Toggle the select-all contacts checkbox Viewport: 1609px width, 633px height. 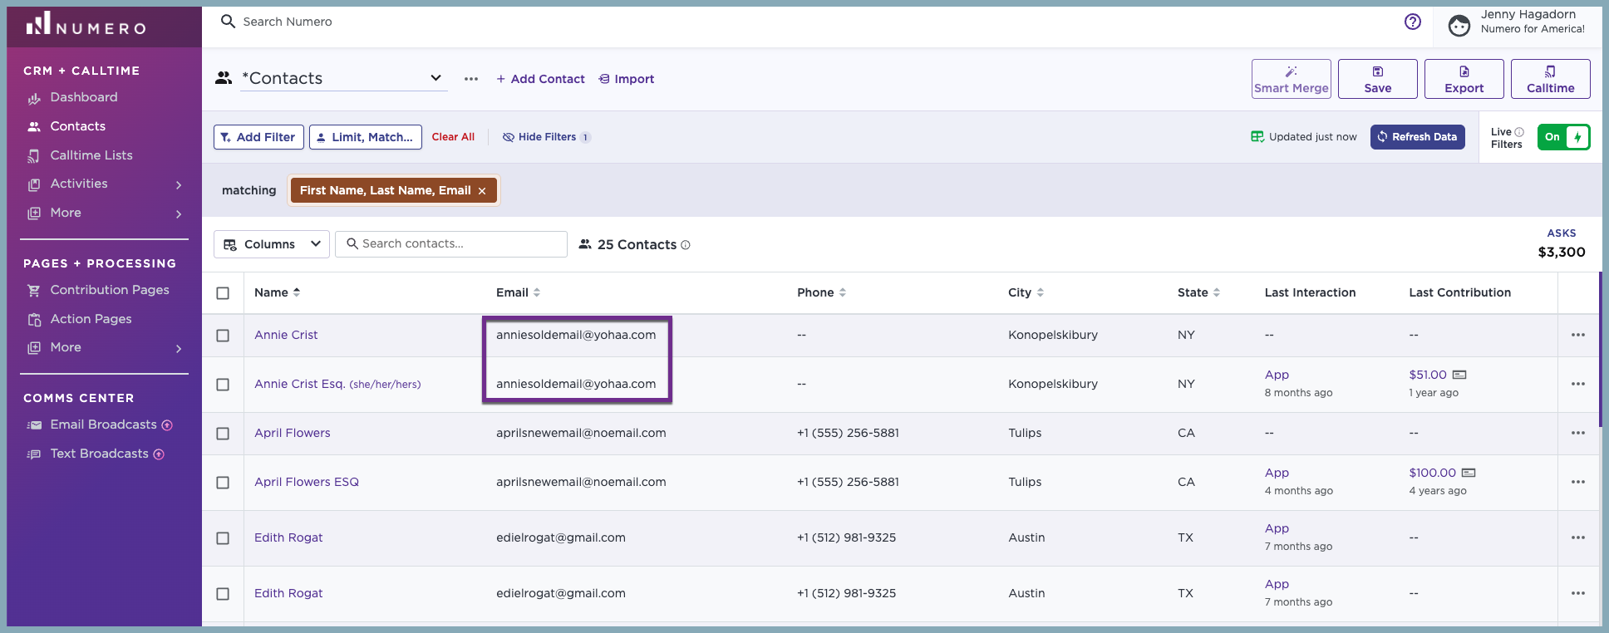click(x=223, y=293)
